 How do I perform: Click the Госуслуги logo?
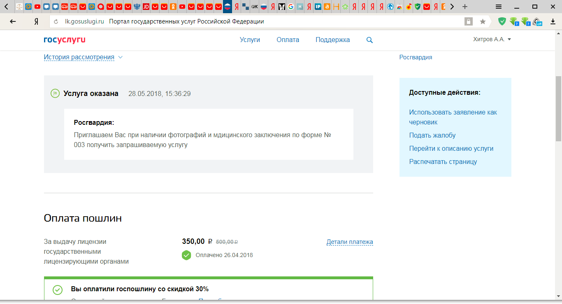[65, 40]
